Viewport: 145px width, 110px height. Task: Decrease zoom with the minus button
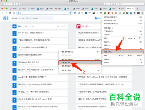coord(125,38)
